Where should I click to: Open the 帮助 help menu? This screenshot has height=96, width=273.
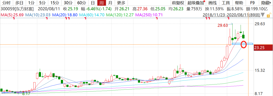[x=239, y=3]
